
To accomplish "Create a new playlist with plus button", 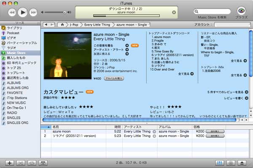I will (10, 163).
